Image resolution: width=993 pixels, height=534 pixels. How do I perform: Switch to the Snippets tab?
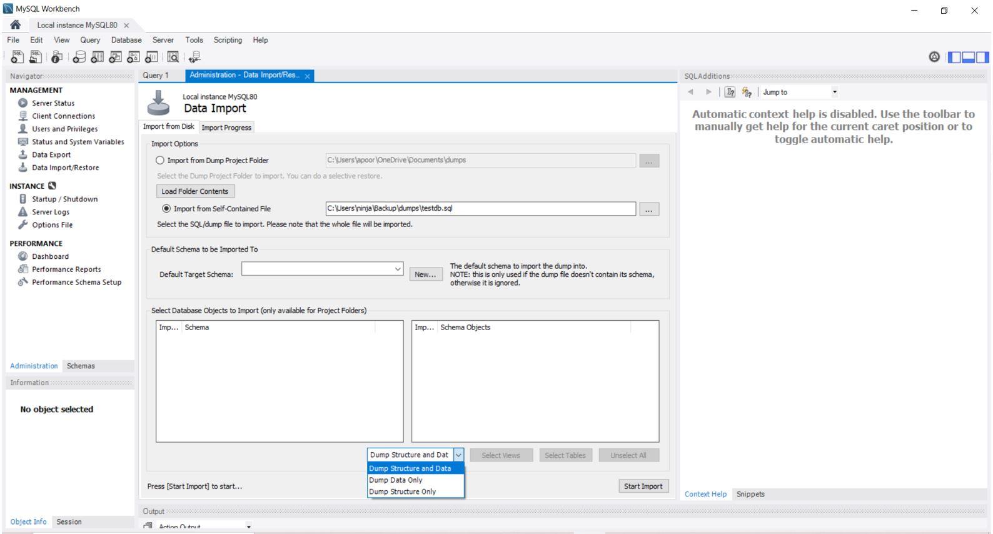pyautogui.click(x=750, y=494)
